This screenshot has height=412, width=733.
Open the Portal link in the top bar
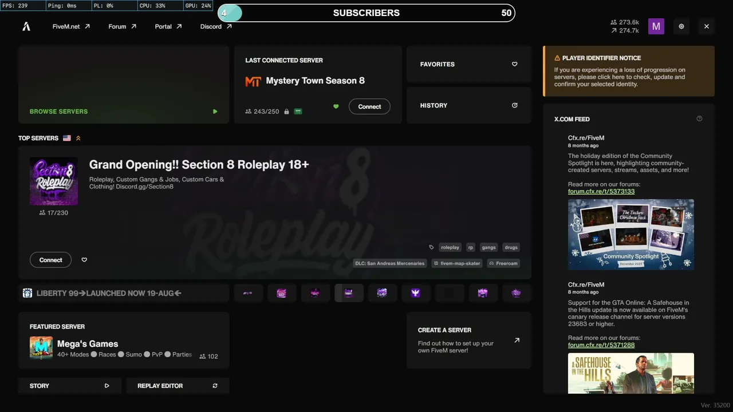pyautogui.click(x=168, y=26)
